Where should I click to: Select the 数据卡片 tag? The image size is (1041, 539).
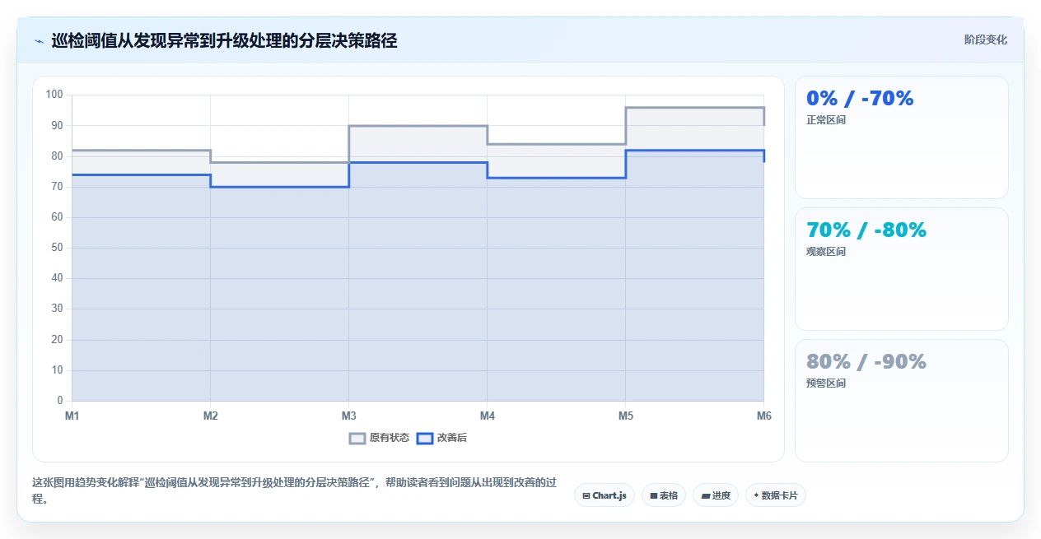click(x=775, y=495)
